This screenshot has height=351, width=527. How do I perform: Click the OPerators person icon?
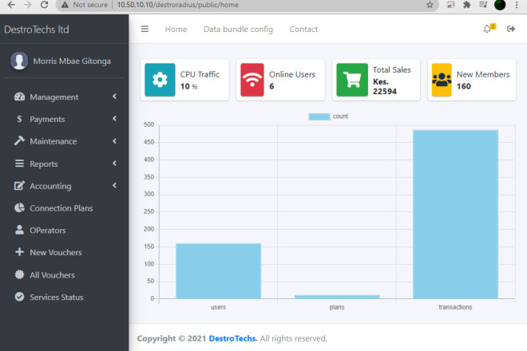click(x=19, y=230)
